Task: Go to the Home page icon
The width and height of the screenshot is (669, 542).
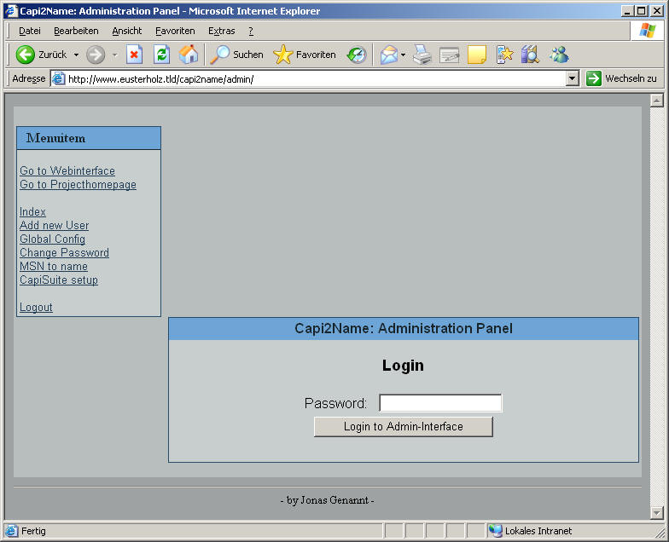Action: coord(189,55)
